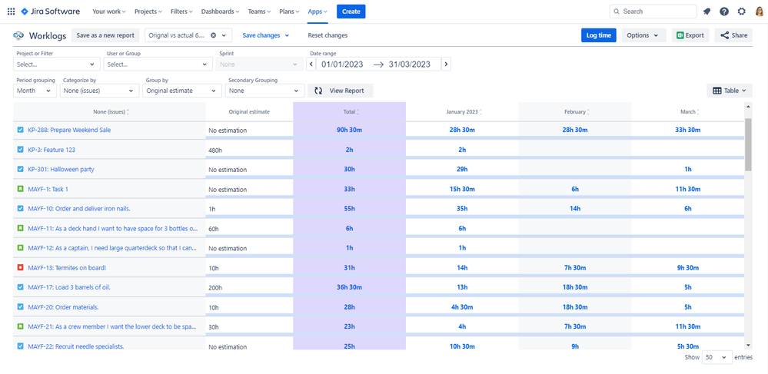The image size is (768, 374).
Task: Go to previous date range with left arrow
Action: point(311,65)
